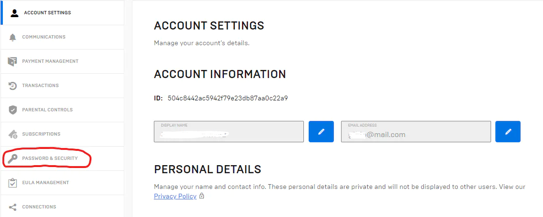This screenshot has height=217, width=543.
Task: Focus the Email Address field
Action: tap(416, 131)
